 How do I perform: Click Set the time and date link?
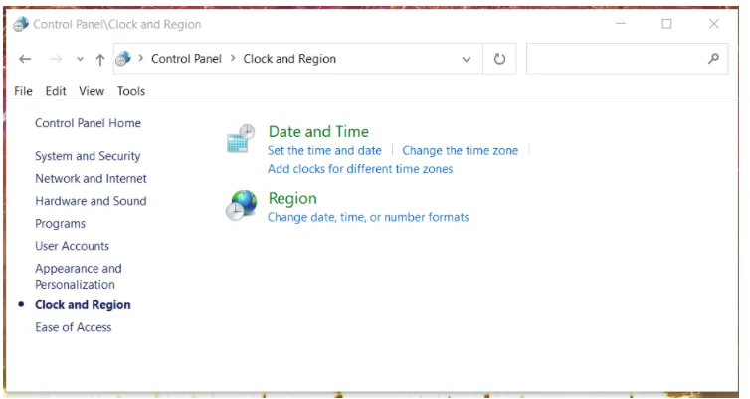(x=324, y=151)
